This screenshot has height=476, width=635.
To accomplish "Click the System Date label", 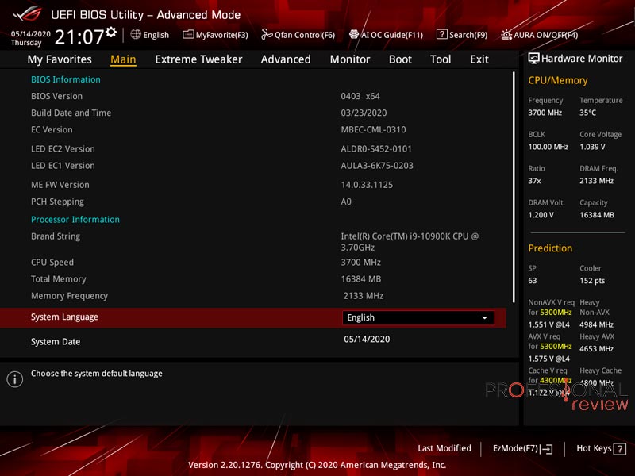I will coord(56,342).
